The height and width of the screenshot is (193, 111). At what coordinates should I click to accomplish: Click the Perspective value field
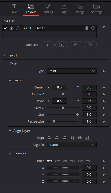89,121
